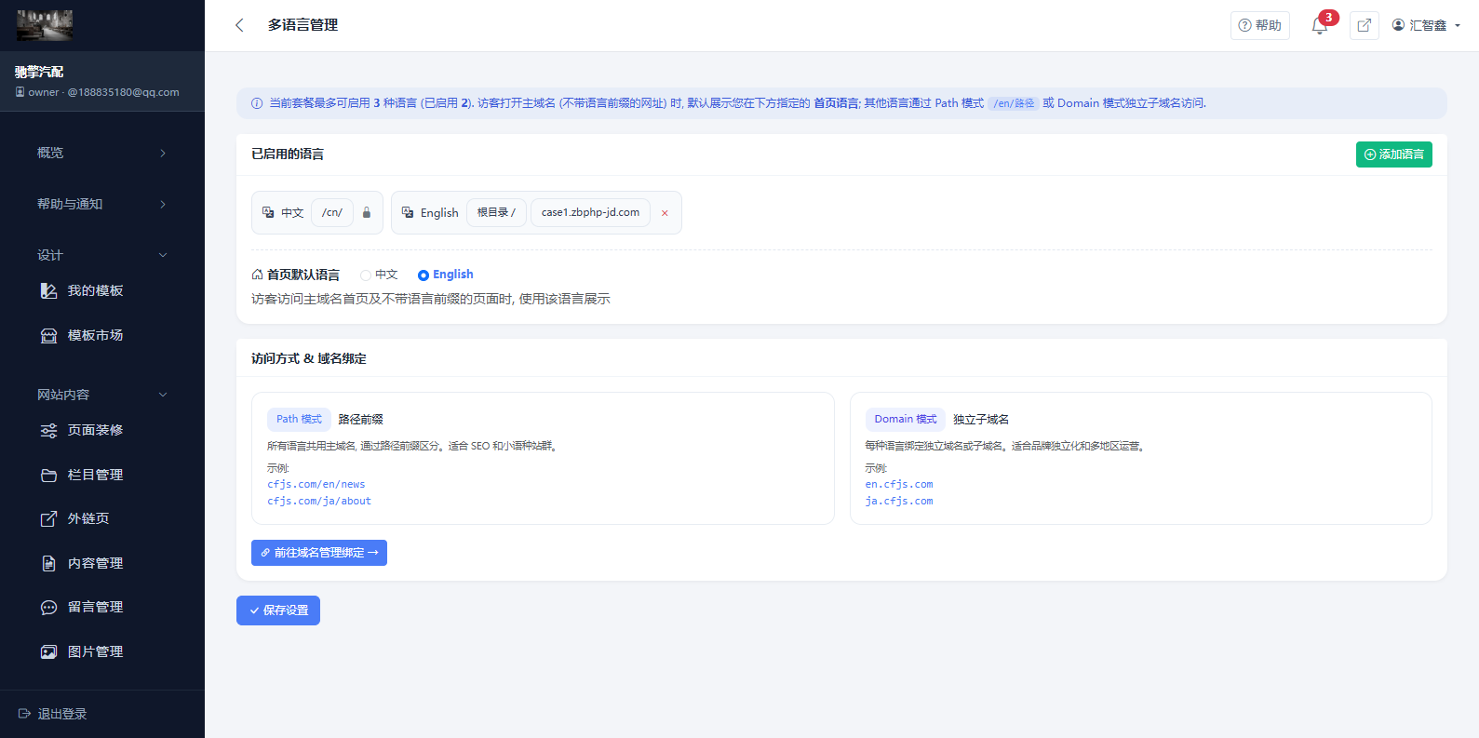This screenshot has height=738, width=1479.
Task: Click the 添加语言 button
Action: point(1393,154)
